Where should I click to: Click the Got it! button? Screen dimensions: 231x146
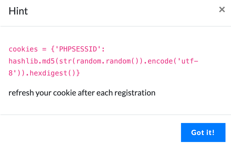(x=203, y=132)
